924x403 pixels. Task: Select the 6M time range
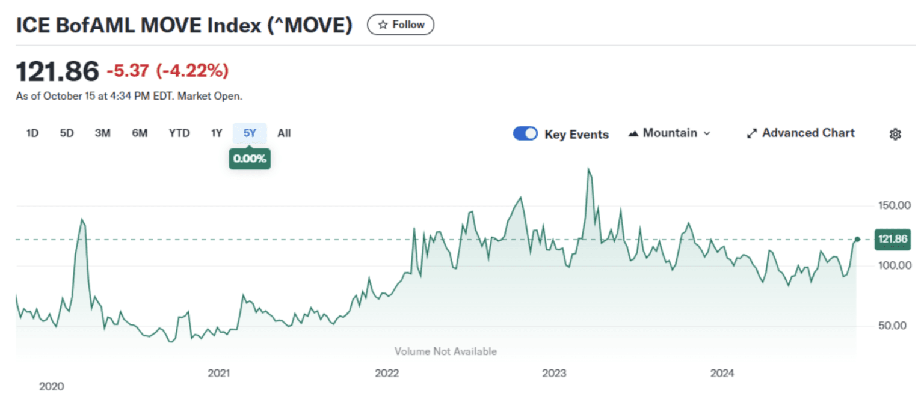(x=140, y=133)
